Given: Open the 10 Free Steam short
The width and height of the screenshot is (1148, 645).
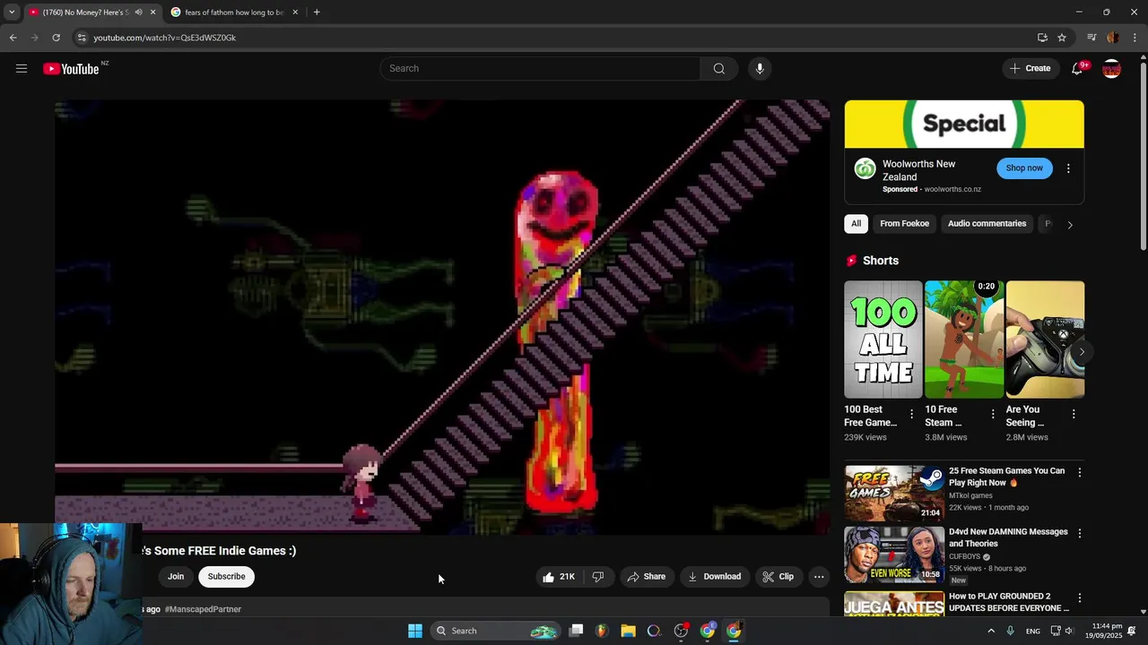Looking at the screenshot, I should click(x=964, y=340).
